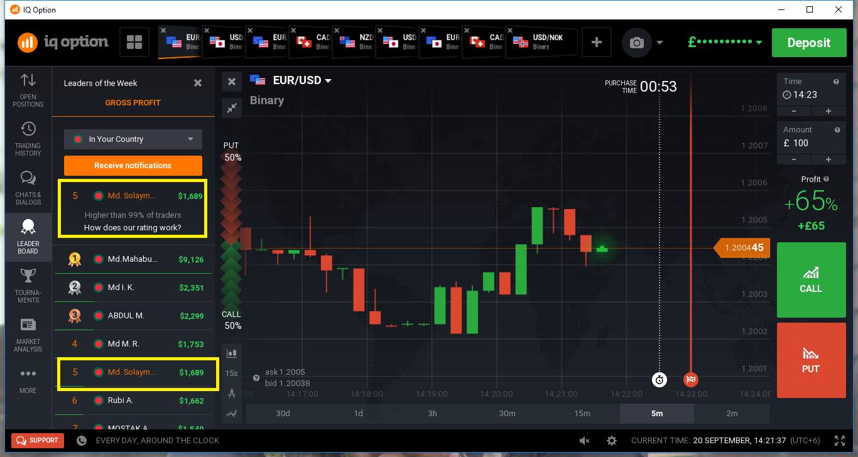Close the EUR/USD chart with X
The width and height of the screenshot is (858, 457).
click(232, 82)
